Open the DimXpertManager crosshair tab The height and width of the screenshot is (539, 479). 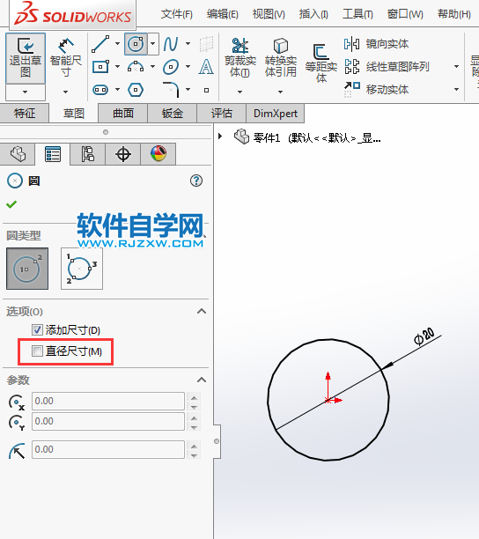[123, 154]
